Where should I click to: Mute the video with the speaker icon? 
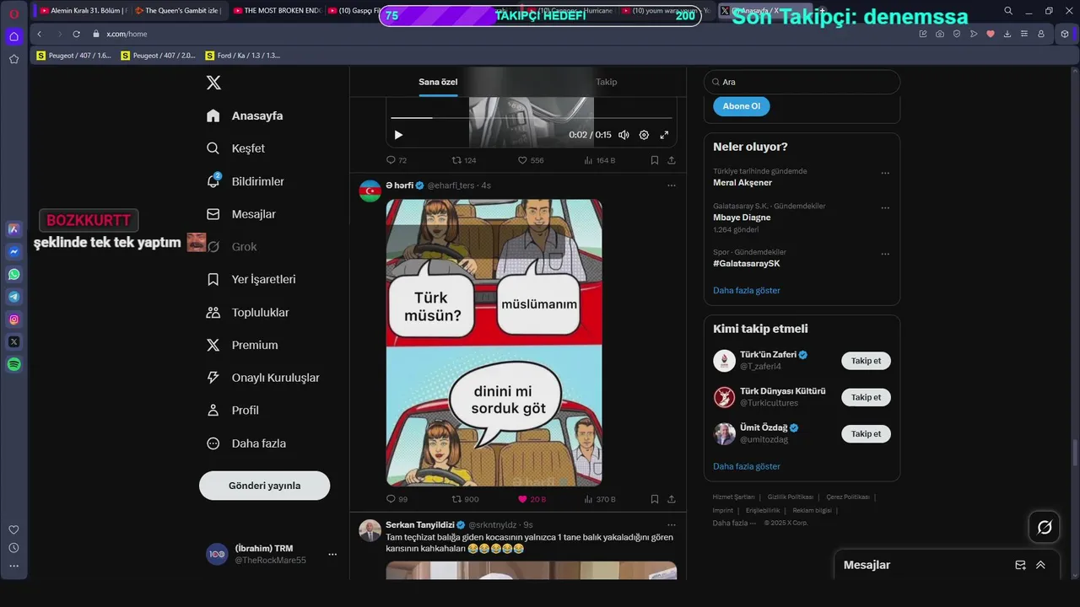[624, 135]
